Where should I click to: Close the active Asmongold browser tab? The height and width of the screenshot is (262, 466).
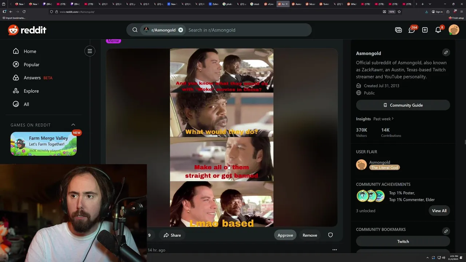287,4
